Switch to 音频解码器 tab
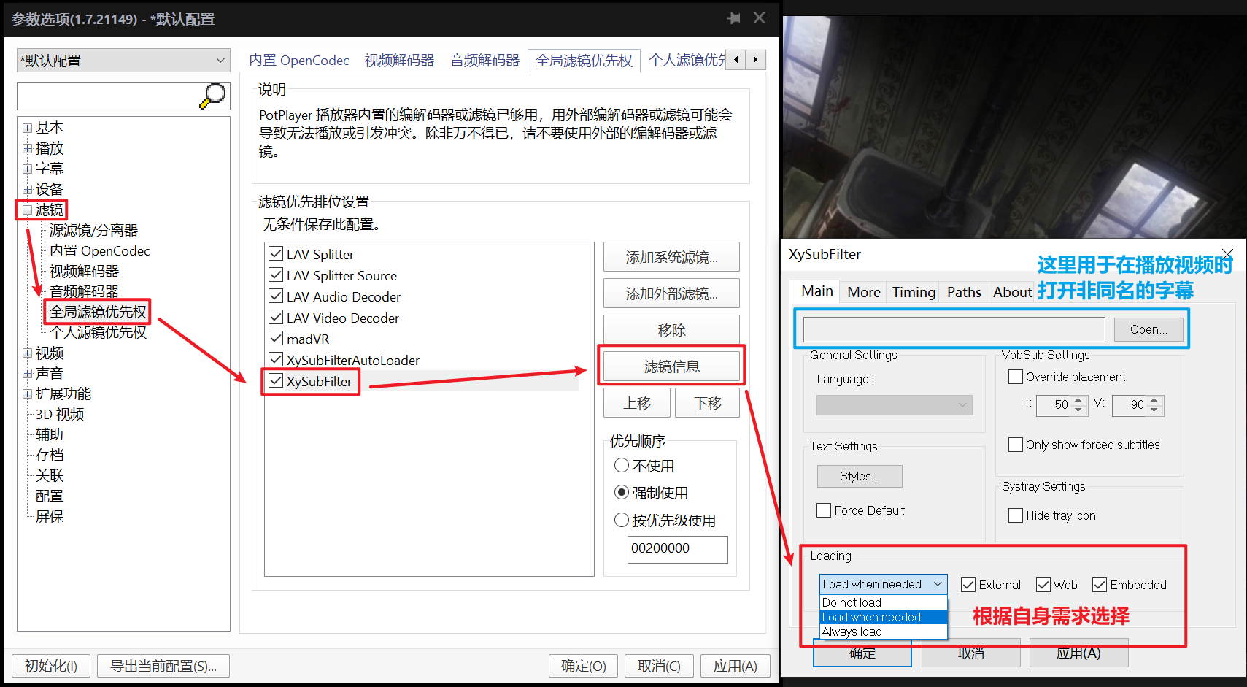1247x687 pixels. click(x=484, y=61)
